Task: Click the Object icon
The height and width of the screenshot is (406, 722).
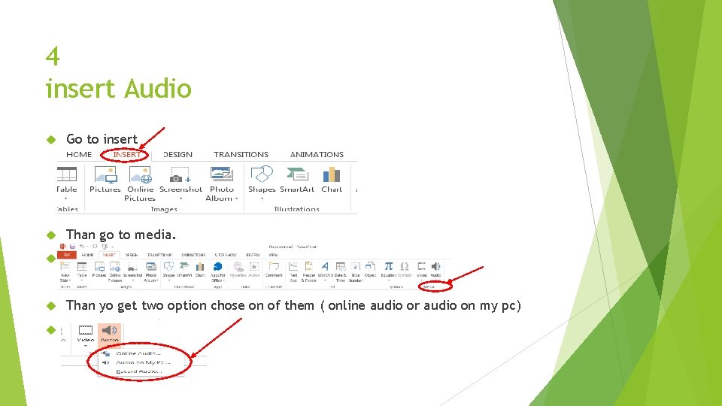Action: 370,266
